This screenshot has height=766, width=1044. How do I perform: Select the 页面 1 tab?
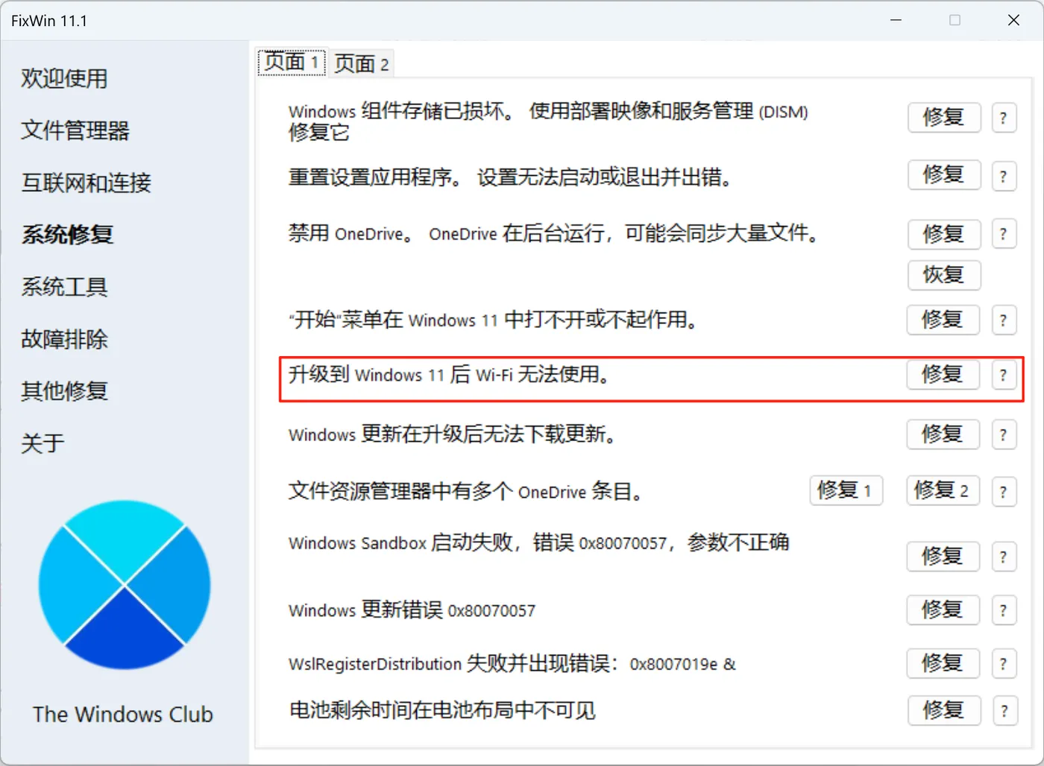292,62
